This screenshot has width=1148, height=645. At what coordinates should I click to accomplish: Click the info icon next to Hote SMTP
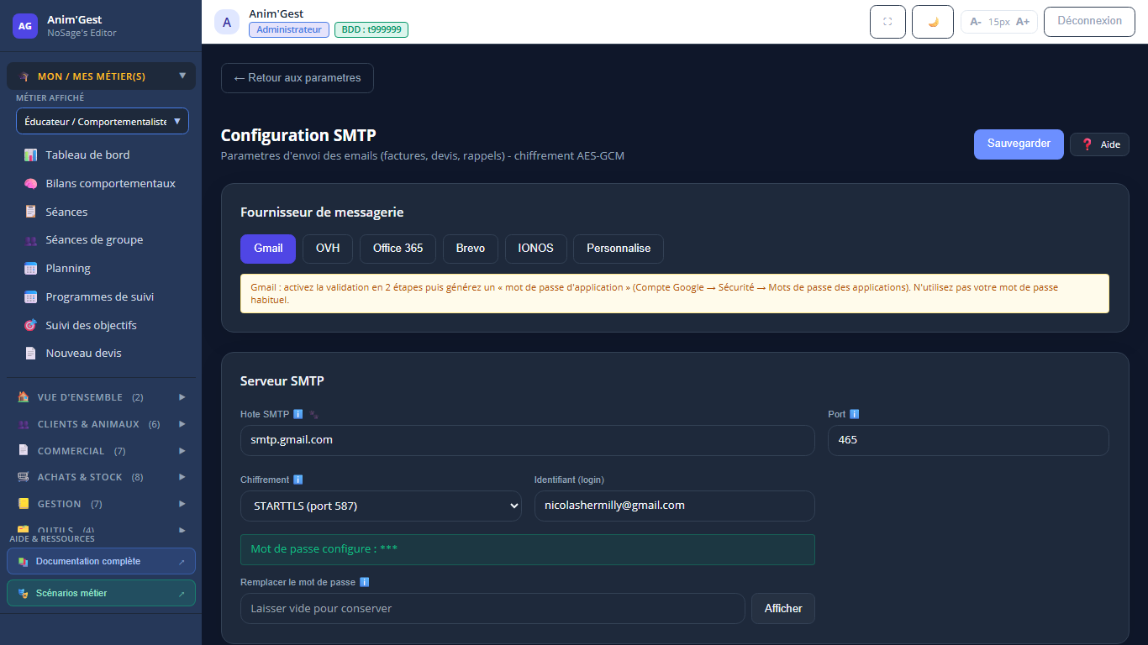pyautogui.click(x=298, y=414)
